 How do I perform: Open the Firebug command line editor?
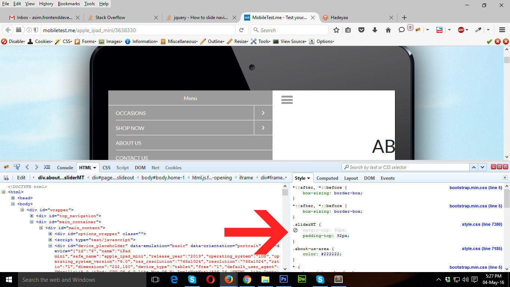click(x=47, y=167)
